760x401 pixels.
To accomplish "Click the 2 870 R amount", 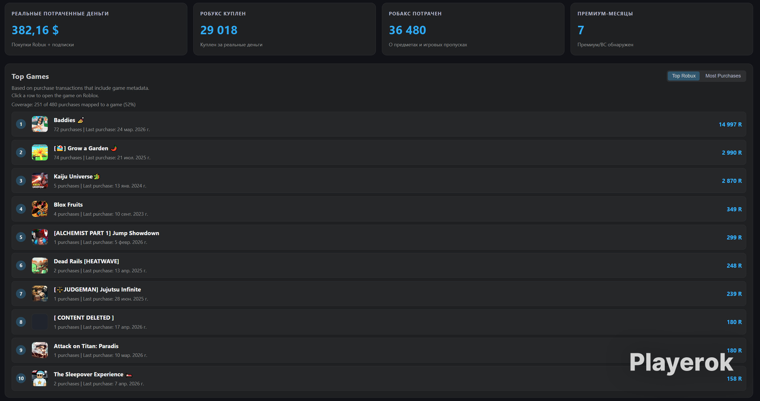I will 732,181.
